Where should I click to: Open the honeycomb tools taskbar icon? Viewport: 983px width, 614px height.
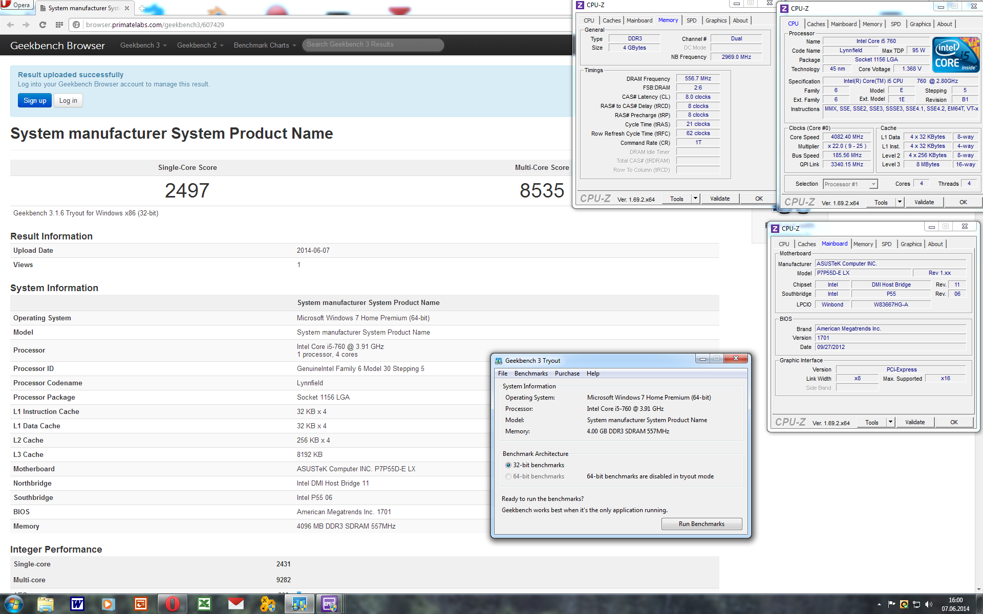[268, 604]
